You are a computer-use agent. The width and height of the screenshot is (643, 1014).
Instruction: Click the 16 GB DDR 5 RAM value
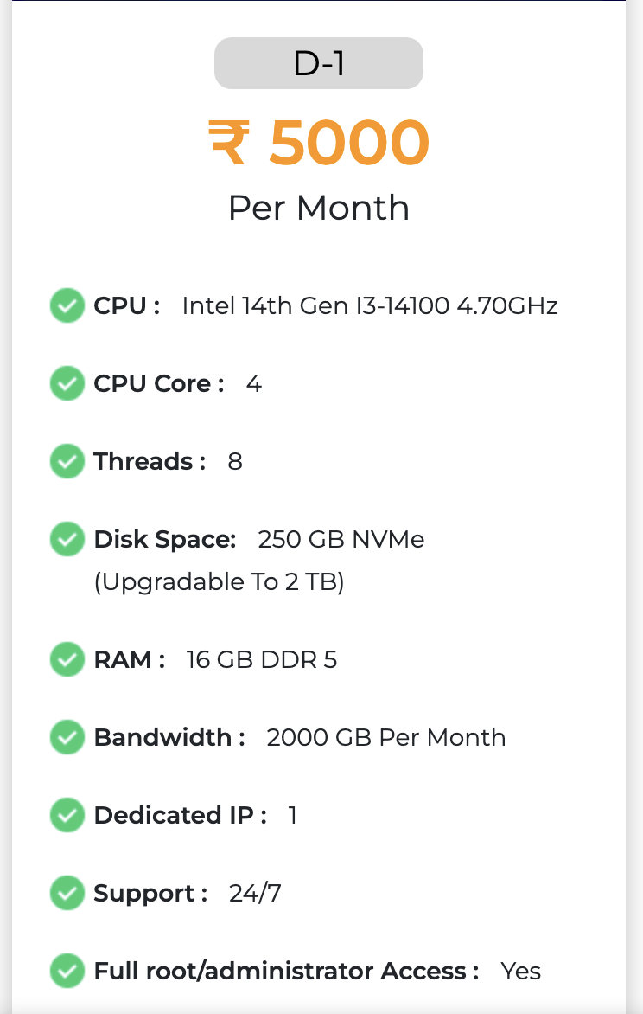[x=262, y=660]
